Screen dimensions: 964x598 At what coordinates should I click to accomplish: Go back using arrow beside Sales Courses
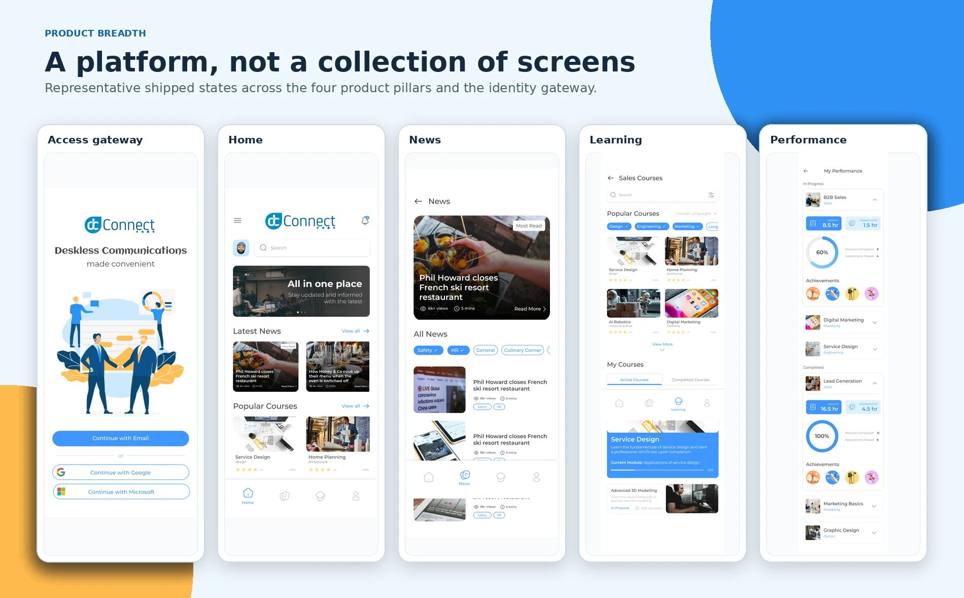pyautogui.click(x=610, y=178)
